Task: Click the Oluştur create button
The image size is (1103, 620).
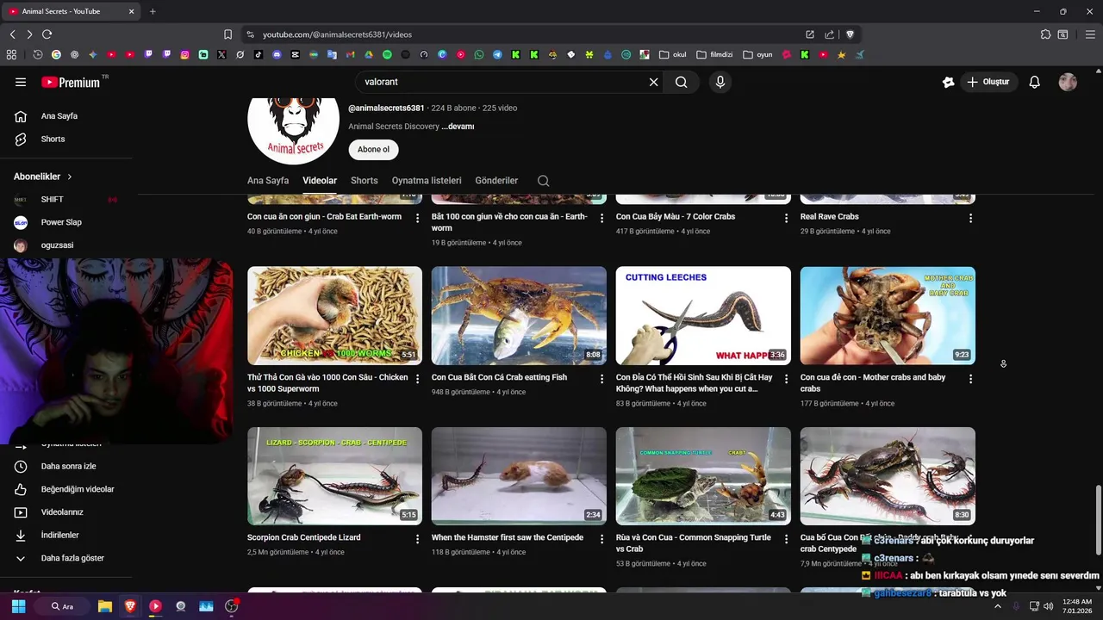Action: coord(988,82)
